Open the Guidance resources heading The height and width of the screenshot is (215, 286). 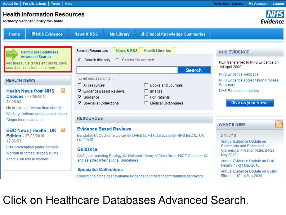(x=87, y=149)
